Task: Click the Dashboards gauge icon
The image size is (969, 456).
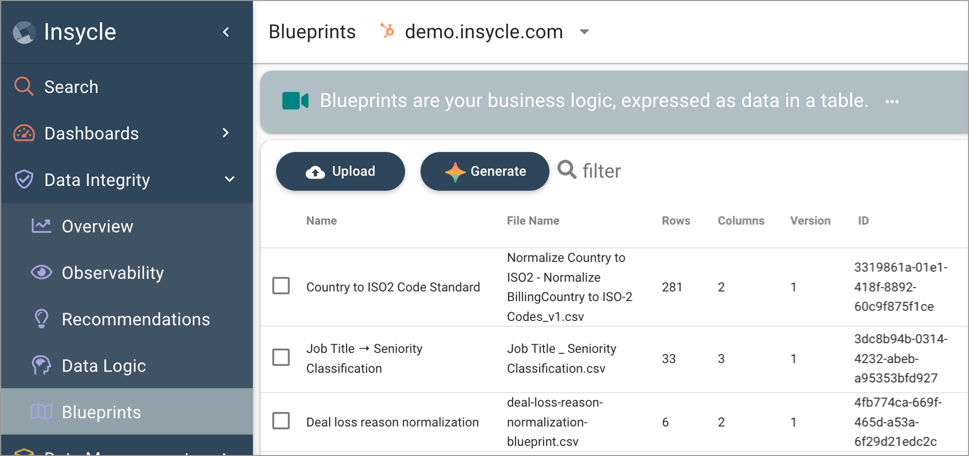Action: (24, 133)
